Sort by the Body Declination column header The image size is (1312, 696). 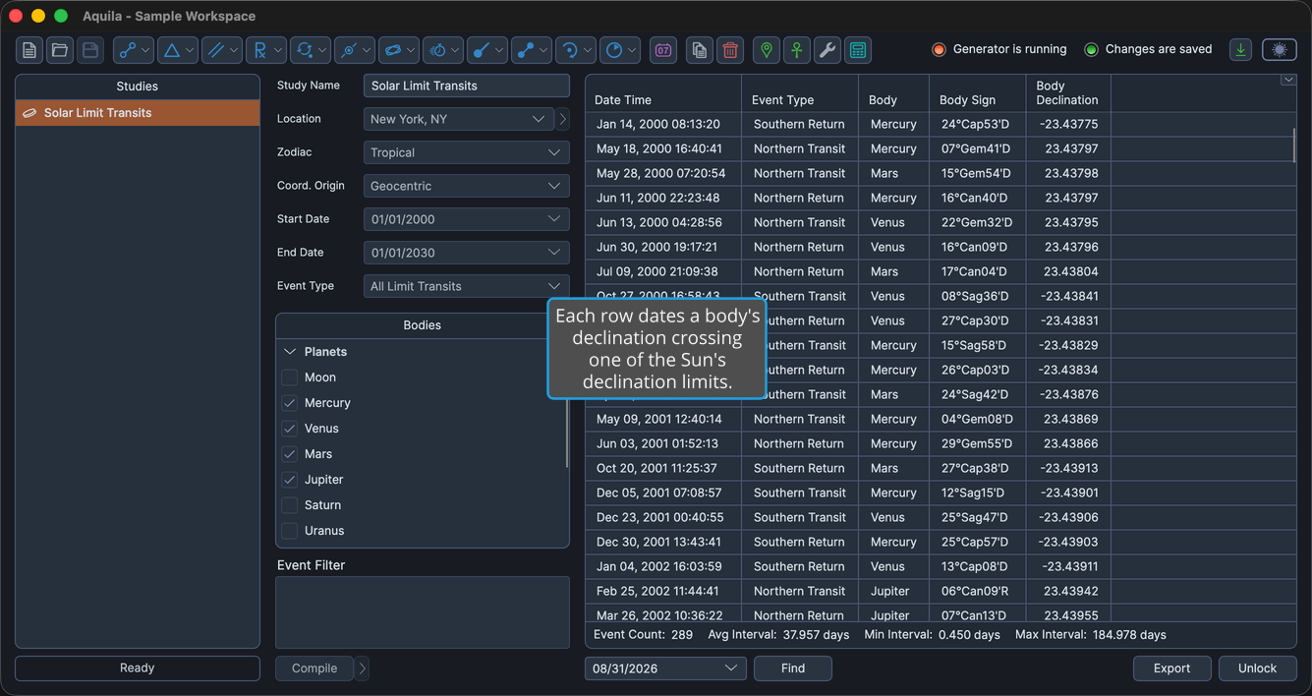tap(1067, 92)
